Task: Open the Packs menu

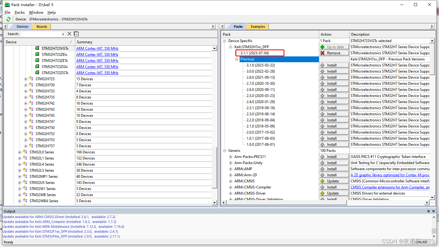Action: coord(20,13)
